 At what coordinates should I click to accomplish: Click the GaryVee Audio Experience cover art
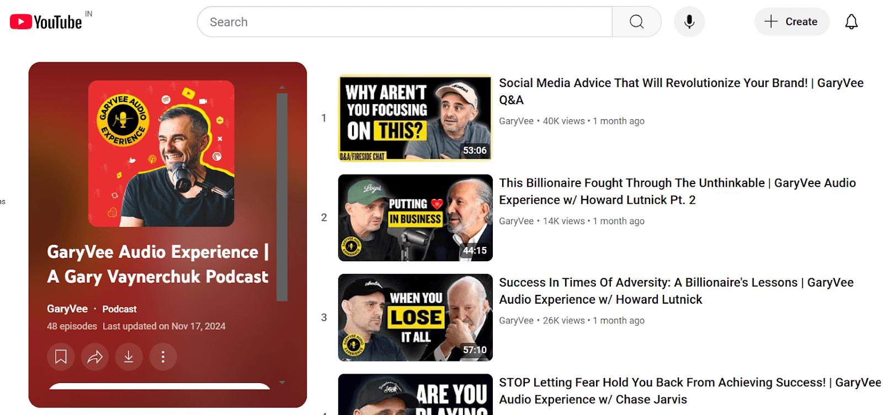pyautogui.click(x=161, y=154)
